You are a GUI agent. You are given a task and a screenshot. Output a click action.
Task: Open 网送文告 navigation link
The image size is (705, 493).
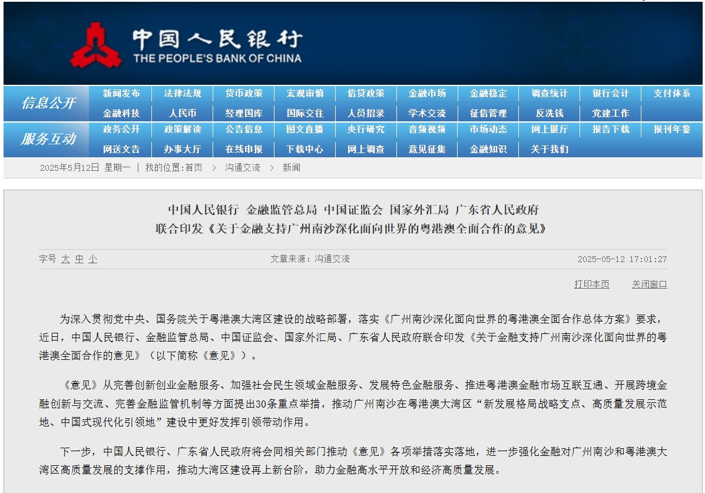(x=121, y=150)
